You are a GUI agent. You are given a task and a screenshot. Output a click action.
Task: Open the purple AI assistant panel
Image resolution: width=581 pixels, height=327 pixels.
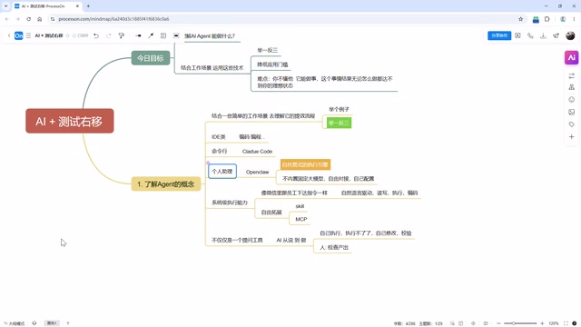[571, 57]
